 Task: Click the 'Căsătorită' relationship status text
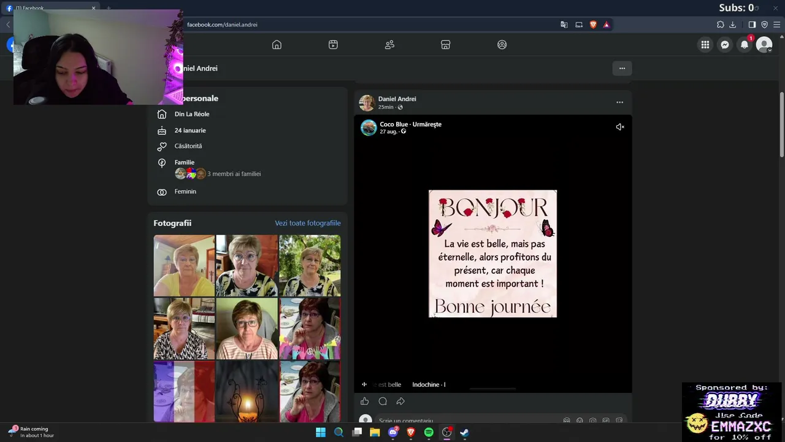click(x=188, y=146)
